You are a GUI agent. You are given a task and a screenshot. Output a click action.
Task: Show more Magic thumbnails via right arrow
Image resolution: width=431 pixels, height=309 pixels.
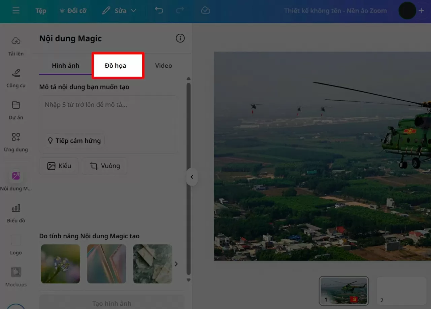click(176, 264)
